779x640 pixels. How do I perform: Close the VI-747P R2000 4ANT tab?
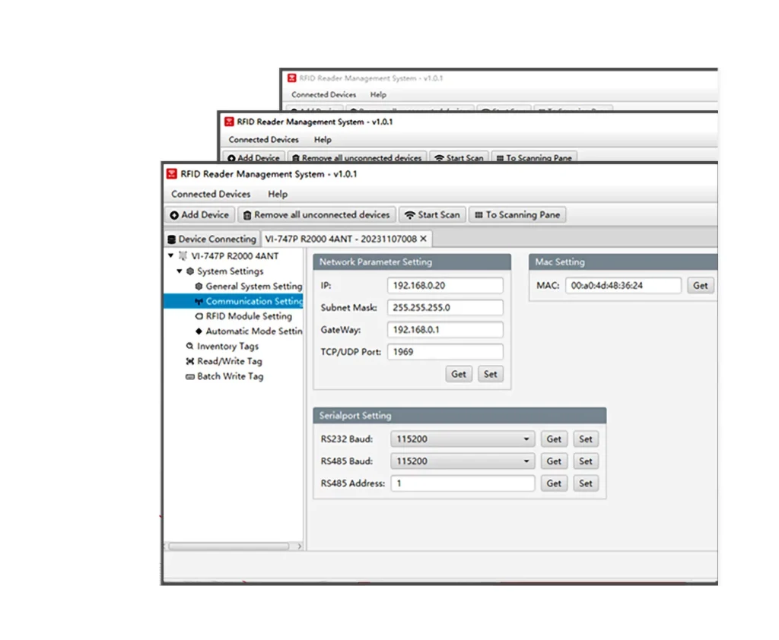[x=424, y=239]
